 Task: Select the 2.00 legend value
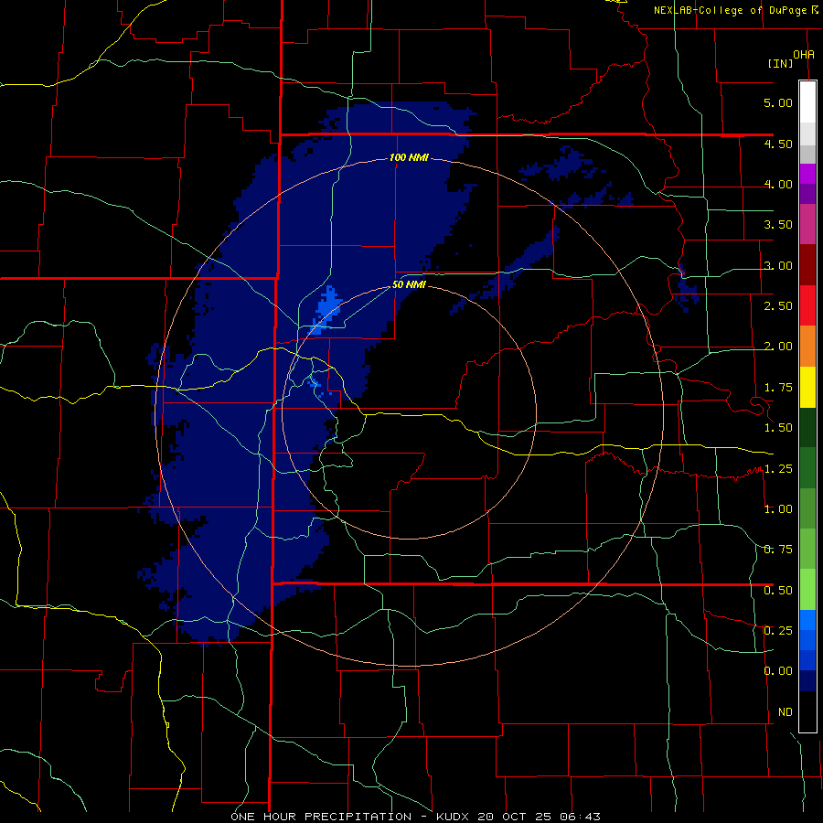pyautogui.click(x=778, y=347)
